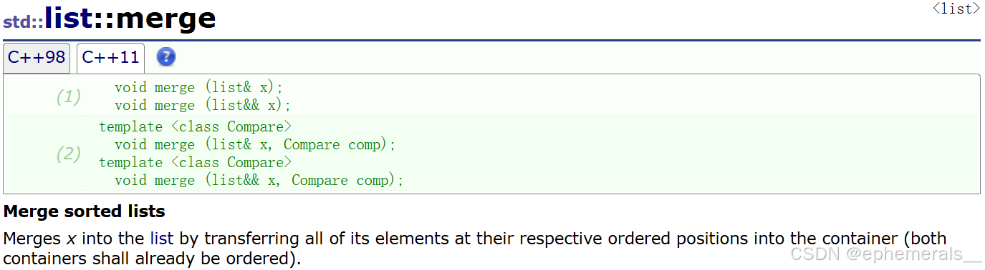The width and height of the screenshot is (985, 270).
Task: Open the <list> header link
Action: point(956,9)
